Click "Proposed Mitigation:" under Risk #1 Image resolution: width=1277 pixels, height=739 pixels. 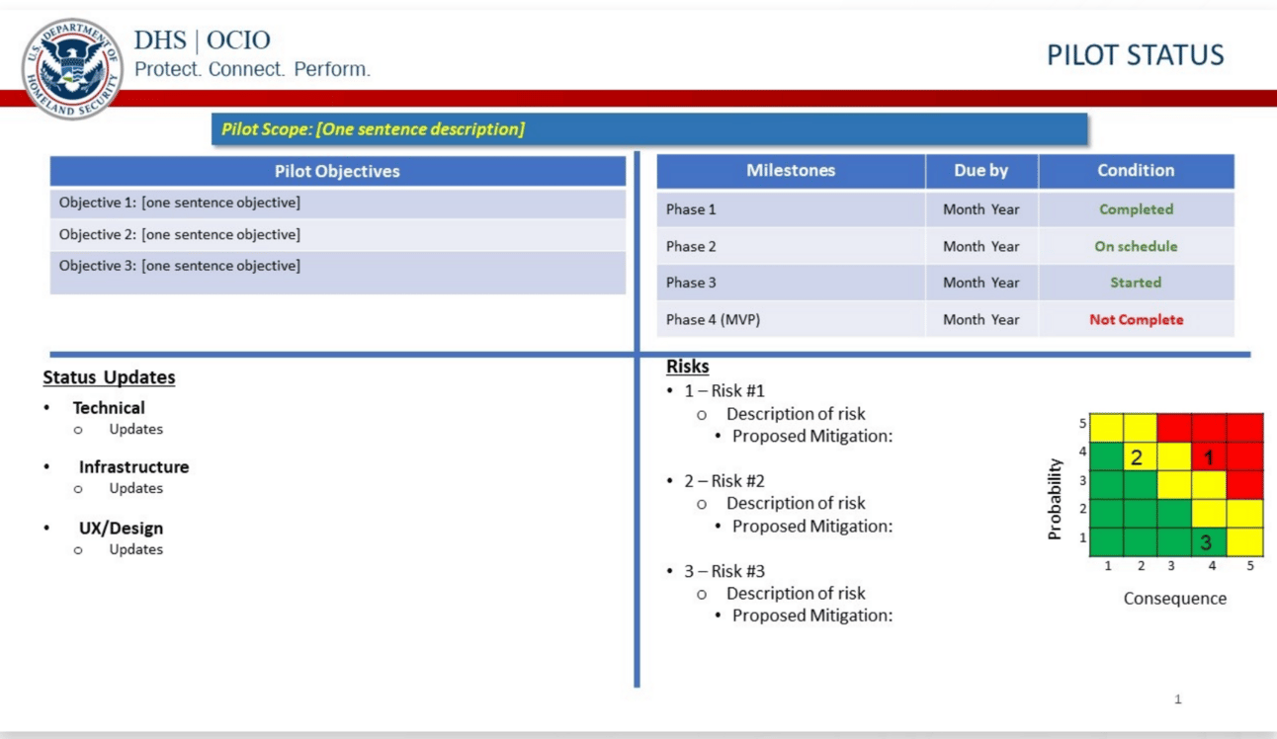click(x=812, y=436)
